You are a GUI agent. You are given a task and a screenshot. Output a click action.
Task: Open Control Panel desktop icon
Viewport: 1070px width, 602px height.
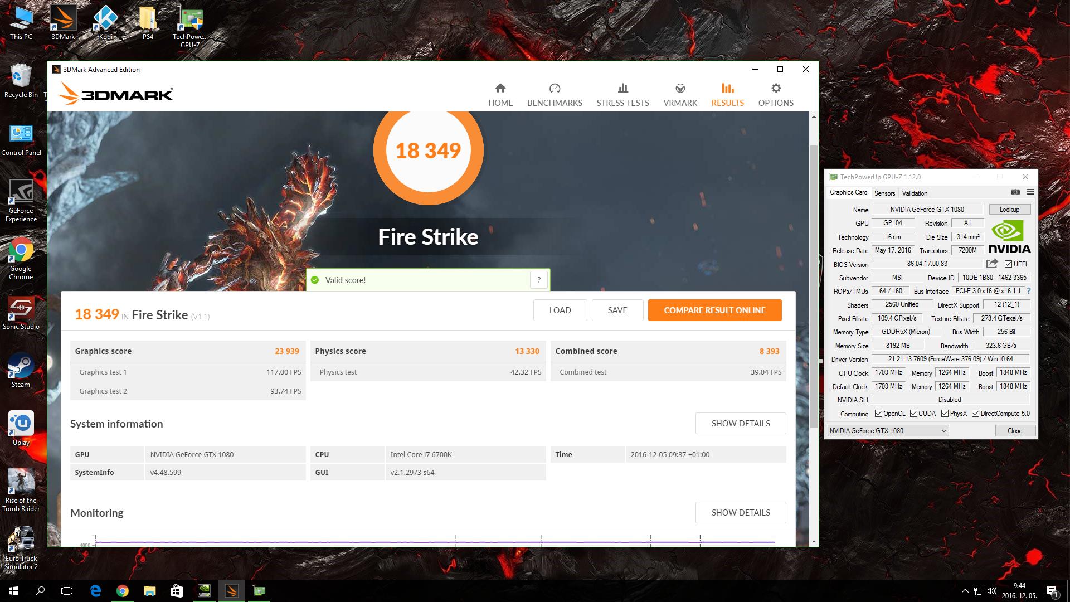(21, 139)
